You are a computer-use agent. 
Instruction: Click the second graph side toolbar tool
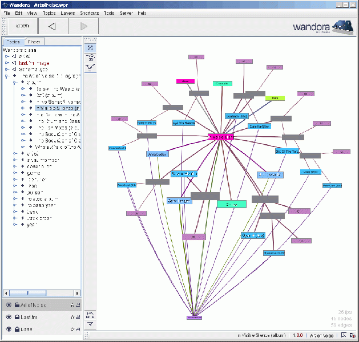tap(90, 58)
